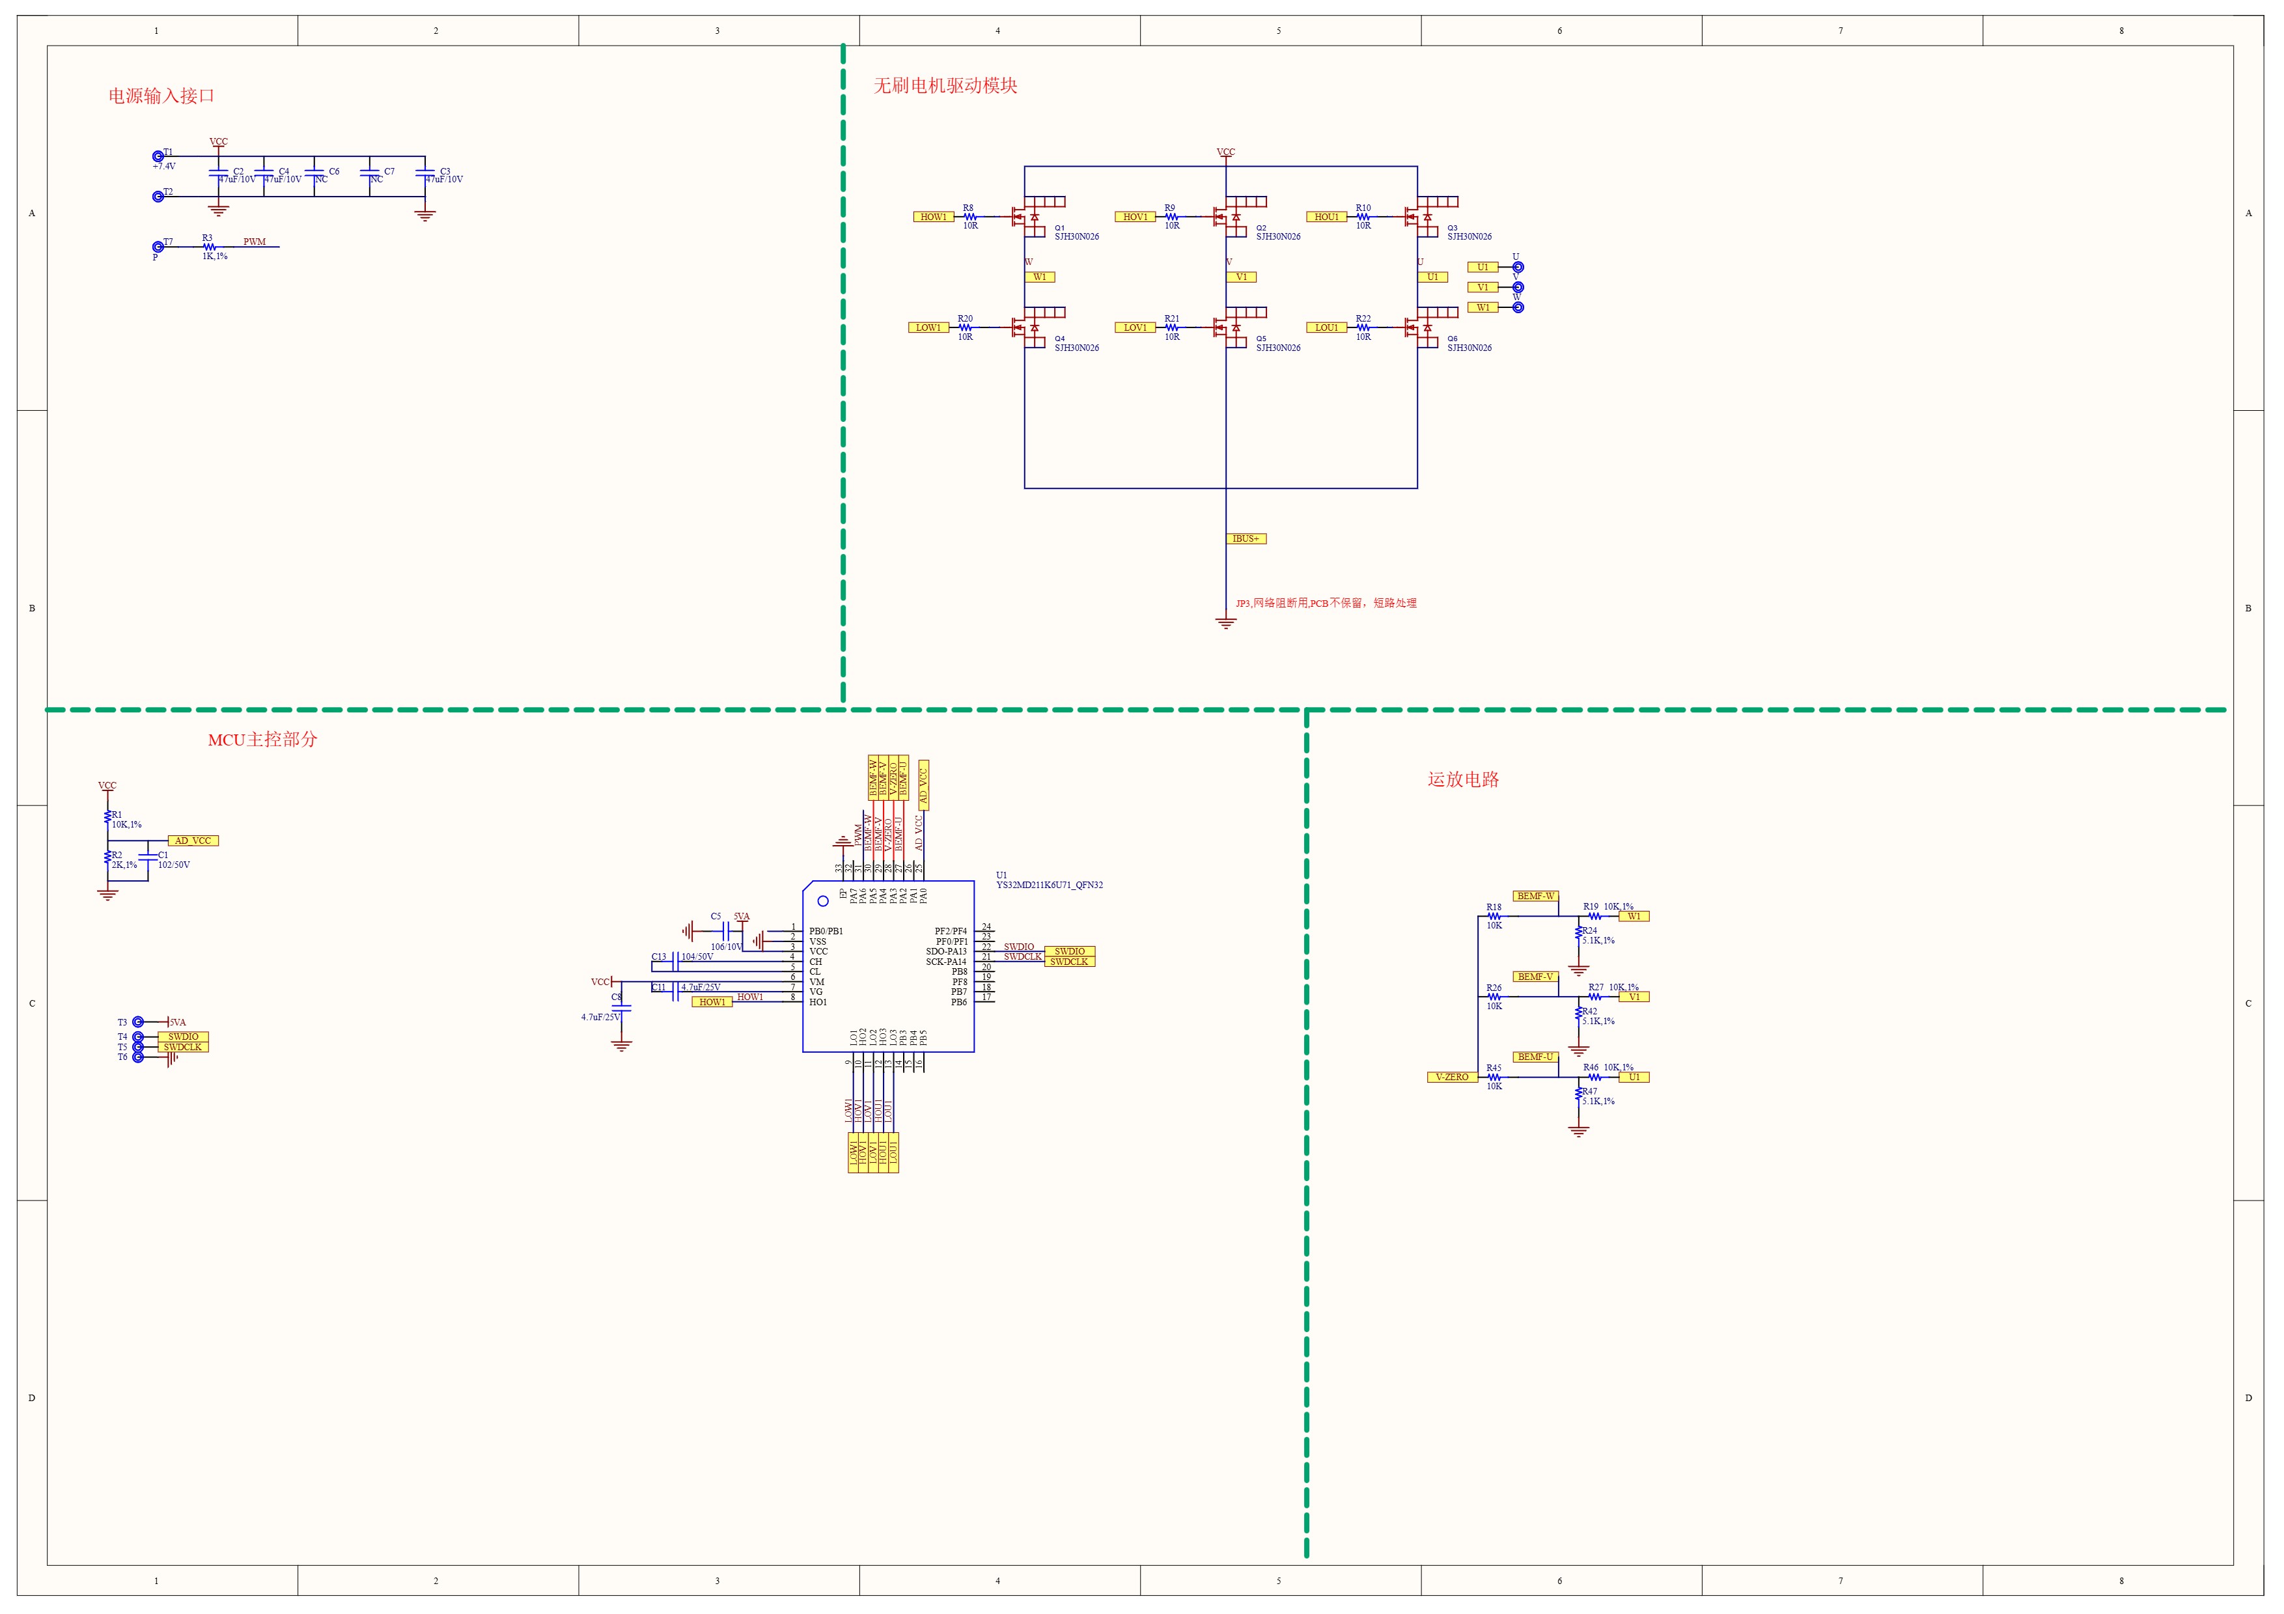Click the AD_VCC port beside R1
The height and width of the screenshot is (1614, 2284).
pos(193,841)
